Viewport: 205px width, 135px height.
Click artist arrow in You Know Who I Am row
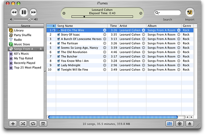(x=143, y=61)
